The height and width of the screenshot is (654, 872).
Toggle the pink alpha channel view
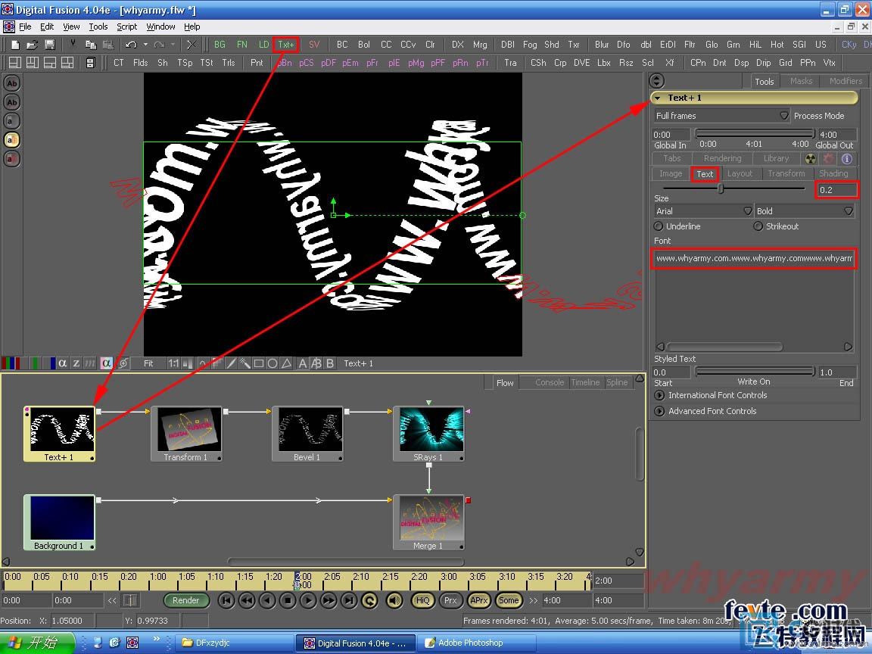click(x=106, y=363)
